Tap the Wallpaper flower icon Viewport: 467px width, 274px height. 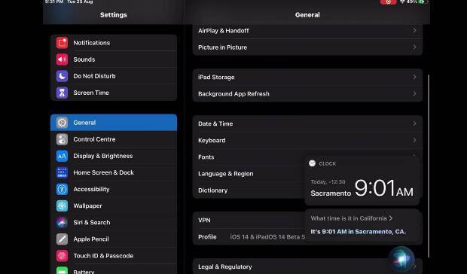pyautogui.click(x=62, y=205)
